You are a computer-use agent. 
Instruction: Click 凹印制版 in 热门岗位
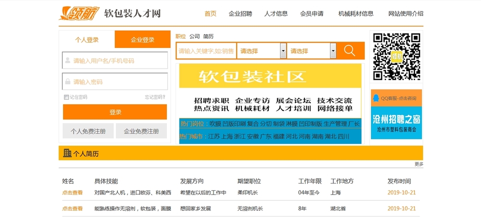(x=310, y=124)
